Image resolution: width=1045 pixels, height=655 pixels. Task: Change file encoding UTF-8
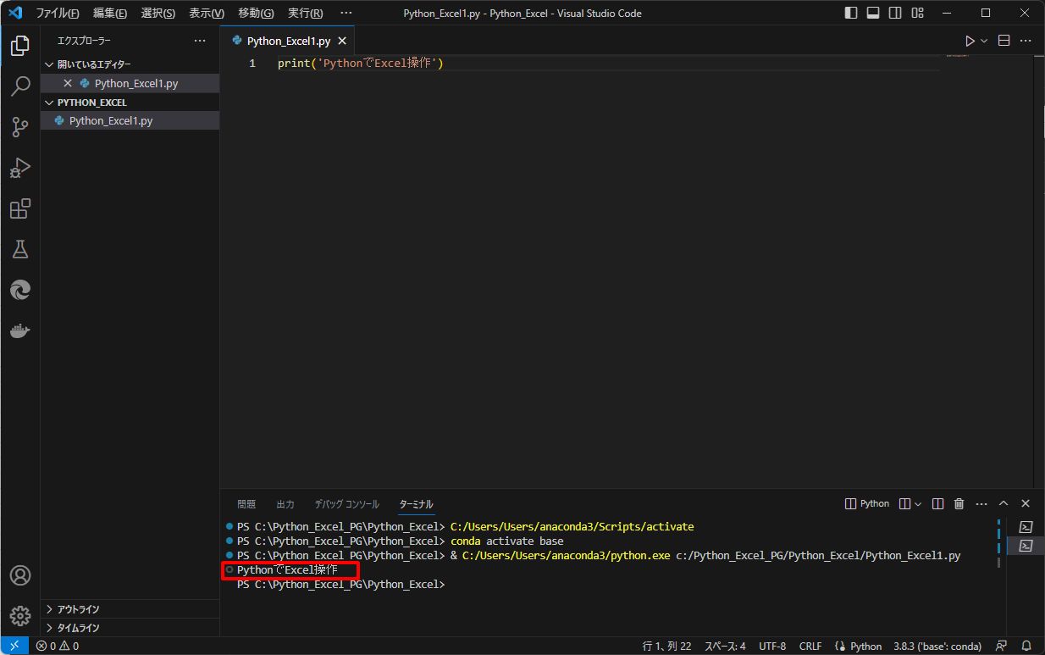(772, 646)
